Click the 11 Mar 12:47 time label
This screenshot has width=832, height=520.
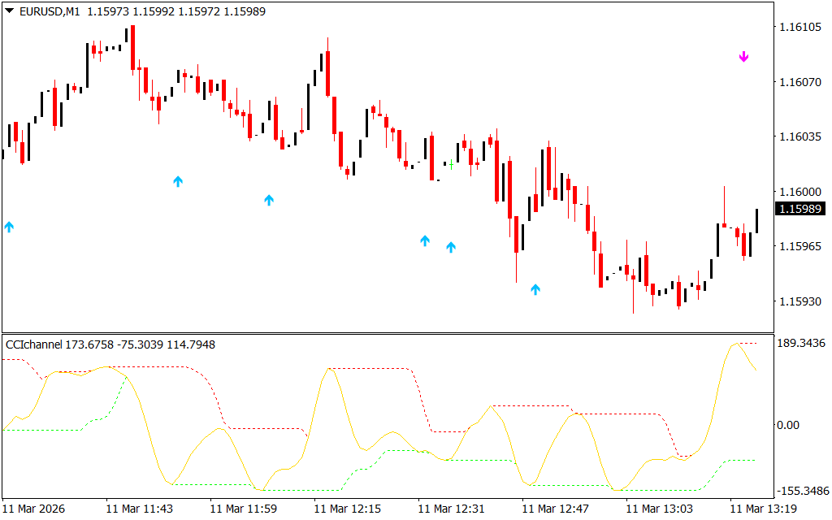coord(556,509)
